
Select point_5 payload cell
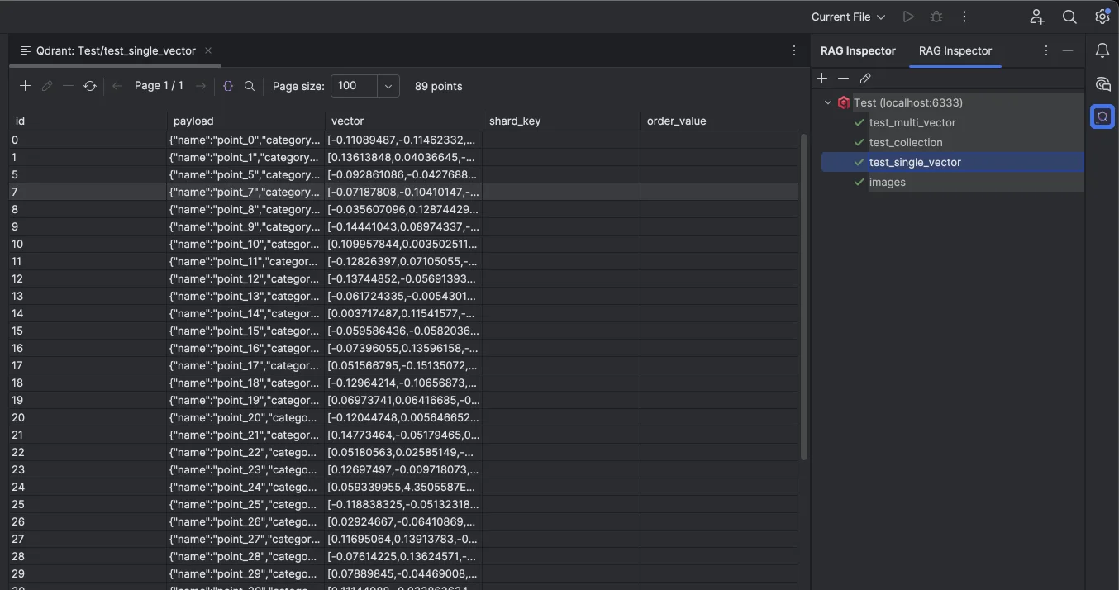[x=245, y=174]
